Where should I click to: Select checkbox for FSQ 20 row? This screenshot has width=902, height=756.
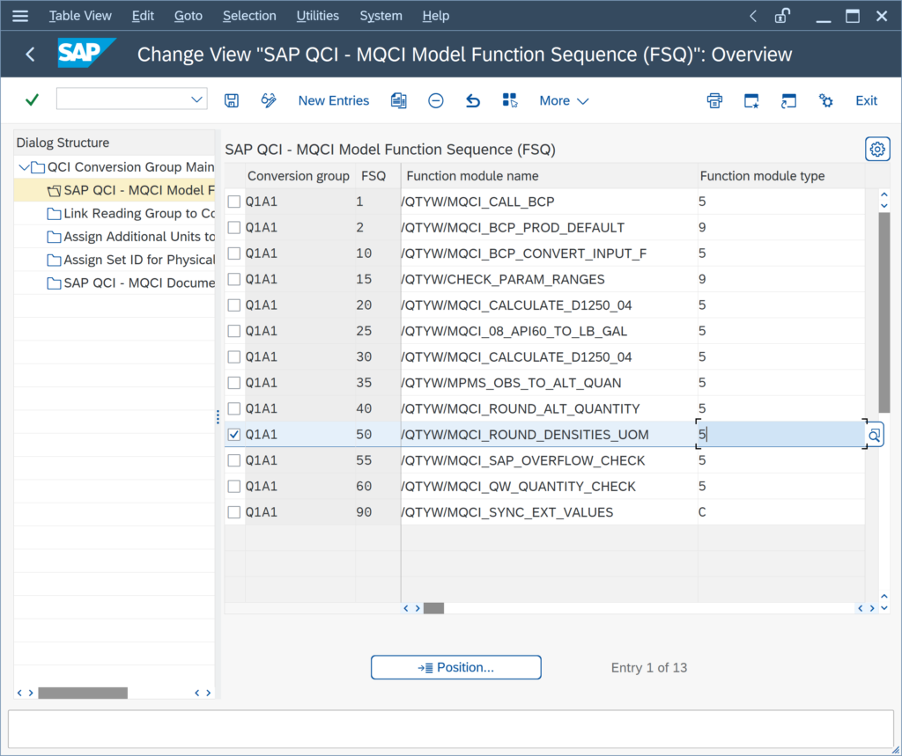tap(233, 305)
